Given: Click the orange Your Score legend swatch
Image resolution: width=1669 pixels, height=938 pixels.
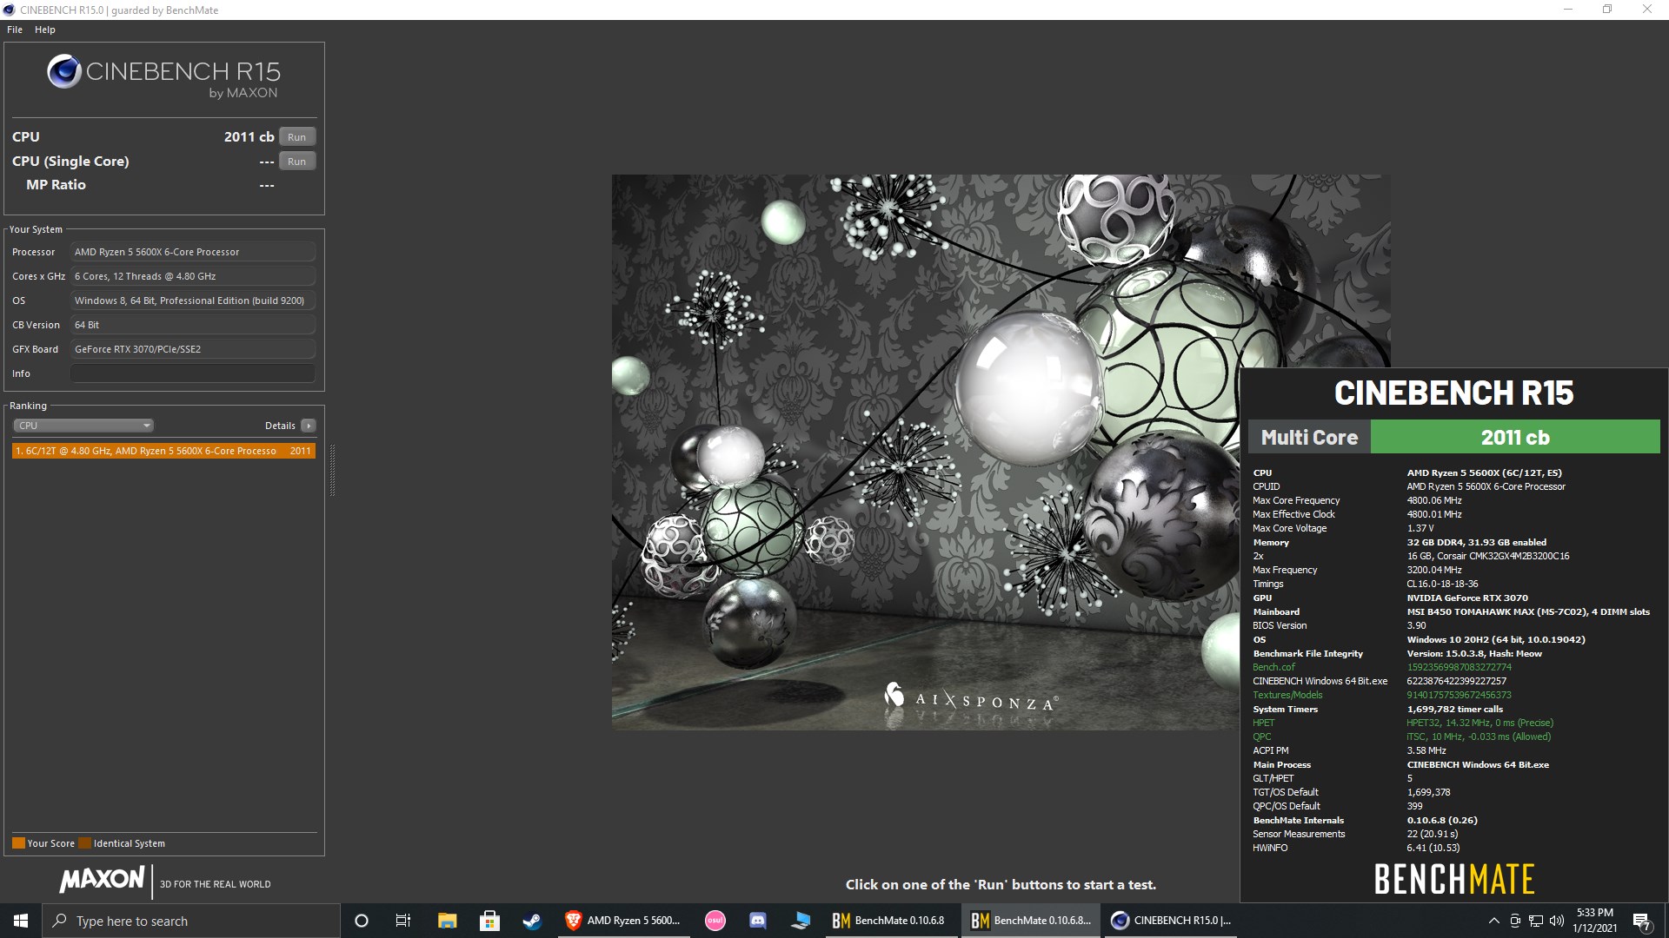Looking at the screenshot, I should [18, 843].
